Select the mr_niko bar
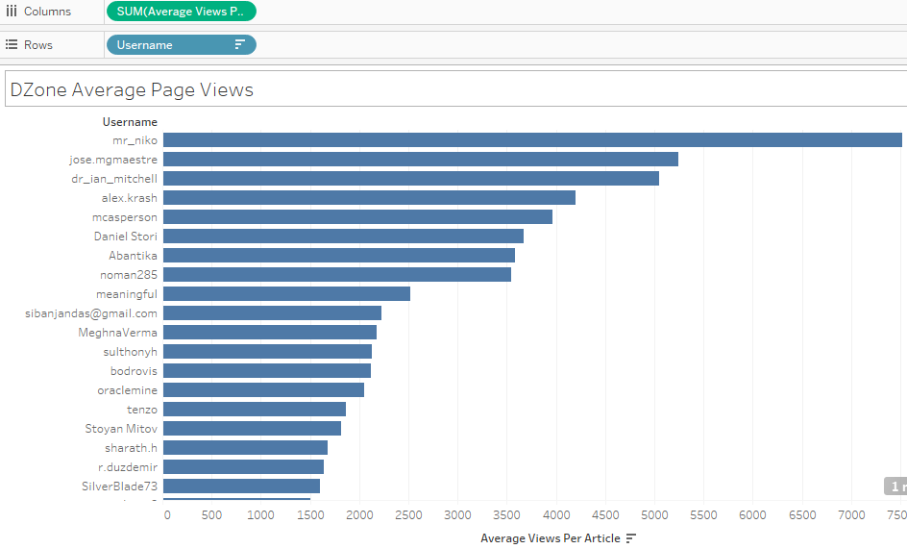Viewport: 907px width, 549px height. coord(532,139)
